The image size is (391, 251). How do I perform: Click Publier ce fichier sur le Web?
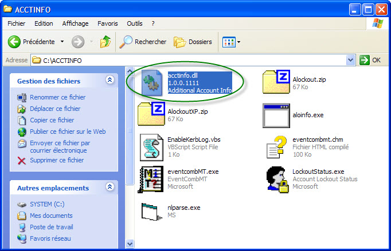point(68,132)
